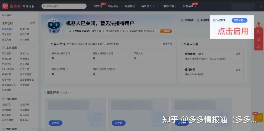
Task: Click 去完成 on the second task card
Action: tap(119, 123)
